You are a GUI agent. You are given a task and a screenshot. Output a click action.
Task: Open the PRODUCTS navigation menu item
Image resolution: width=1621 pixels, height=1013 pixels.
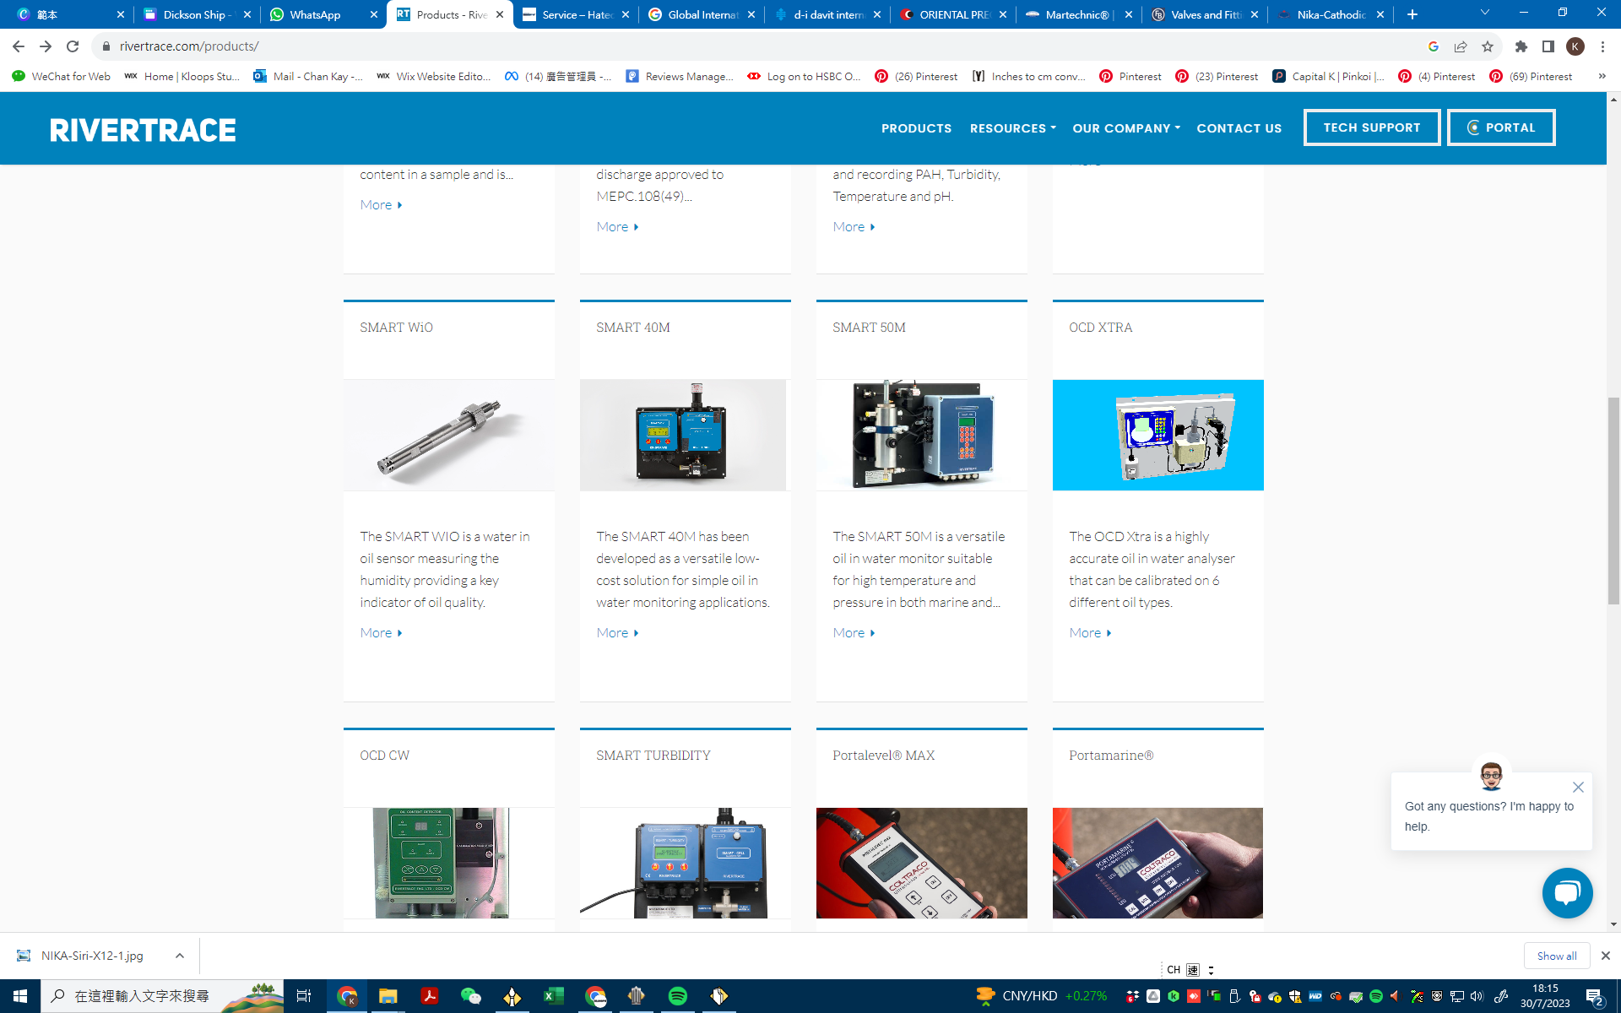[x=916, y=128]
